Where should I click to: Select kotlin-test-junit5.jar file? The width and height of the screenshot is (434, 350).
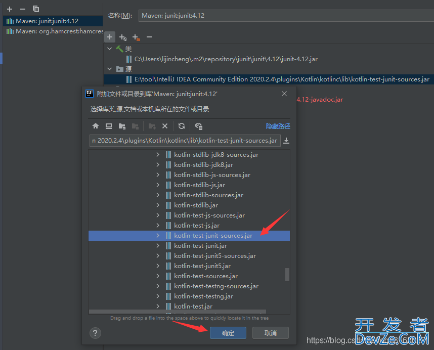pyautogui.click(x=202, y=266)
